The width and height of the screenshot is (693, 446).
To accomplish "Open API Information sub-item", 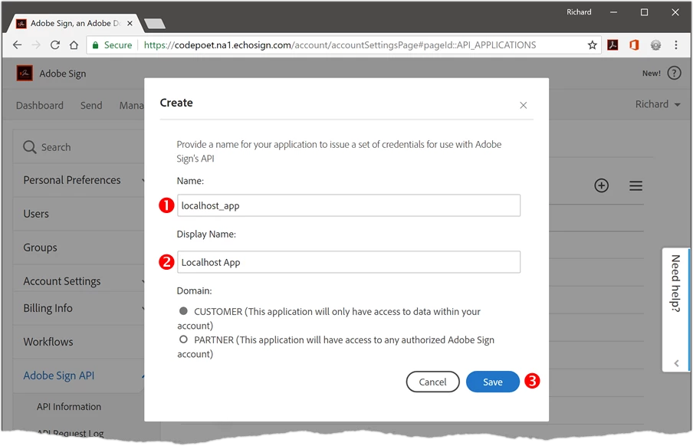I will coord(69,407).
